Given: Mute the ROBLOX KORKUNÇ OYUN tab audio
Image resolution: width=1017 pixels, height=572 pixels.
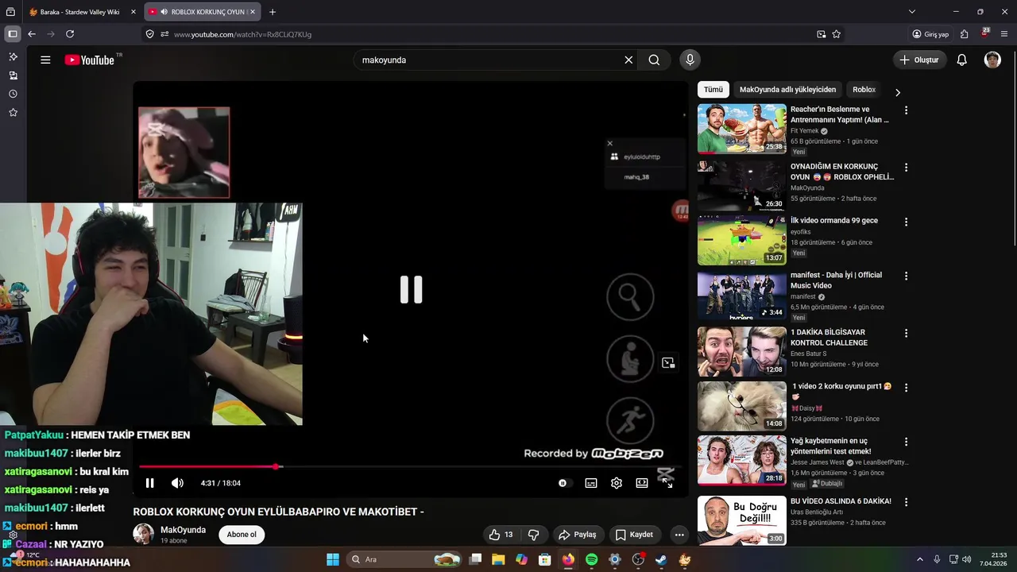Looking at the screenshot, I should 164,12.
